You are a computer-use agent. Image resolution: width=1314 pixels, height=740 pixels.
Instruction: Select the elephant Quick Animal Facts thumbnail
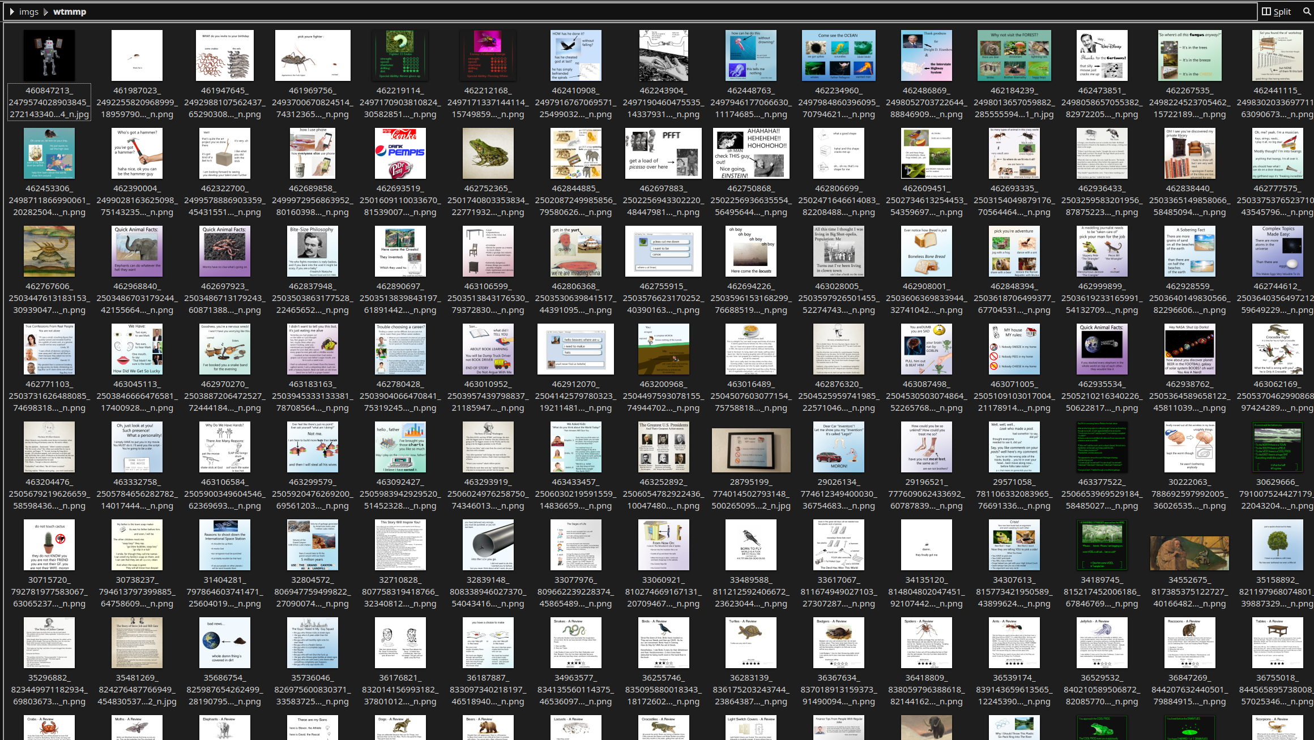coord(137,251)
